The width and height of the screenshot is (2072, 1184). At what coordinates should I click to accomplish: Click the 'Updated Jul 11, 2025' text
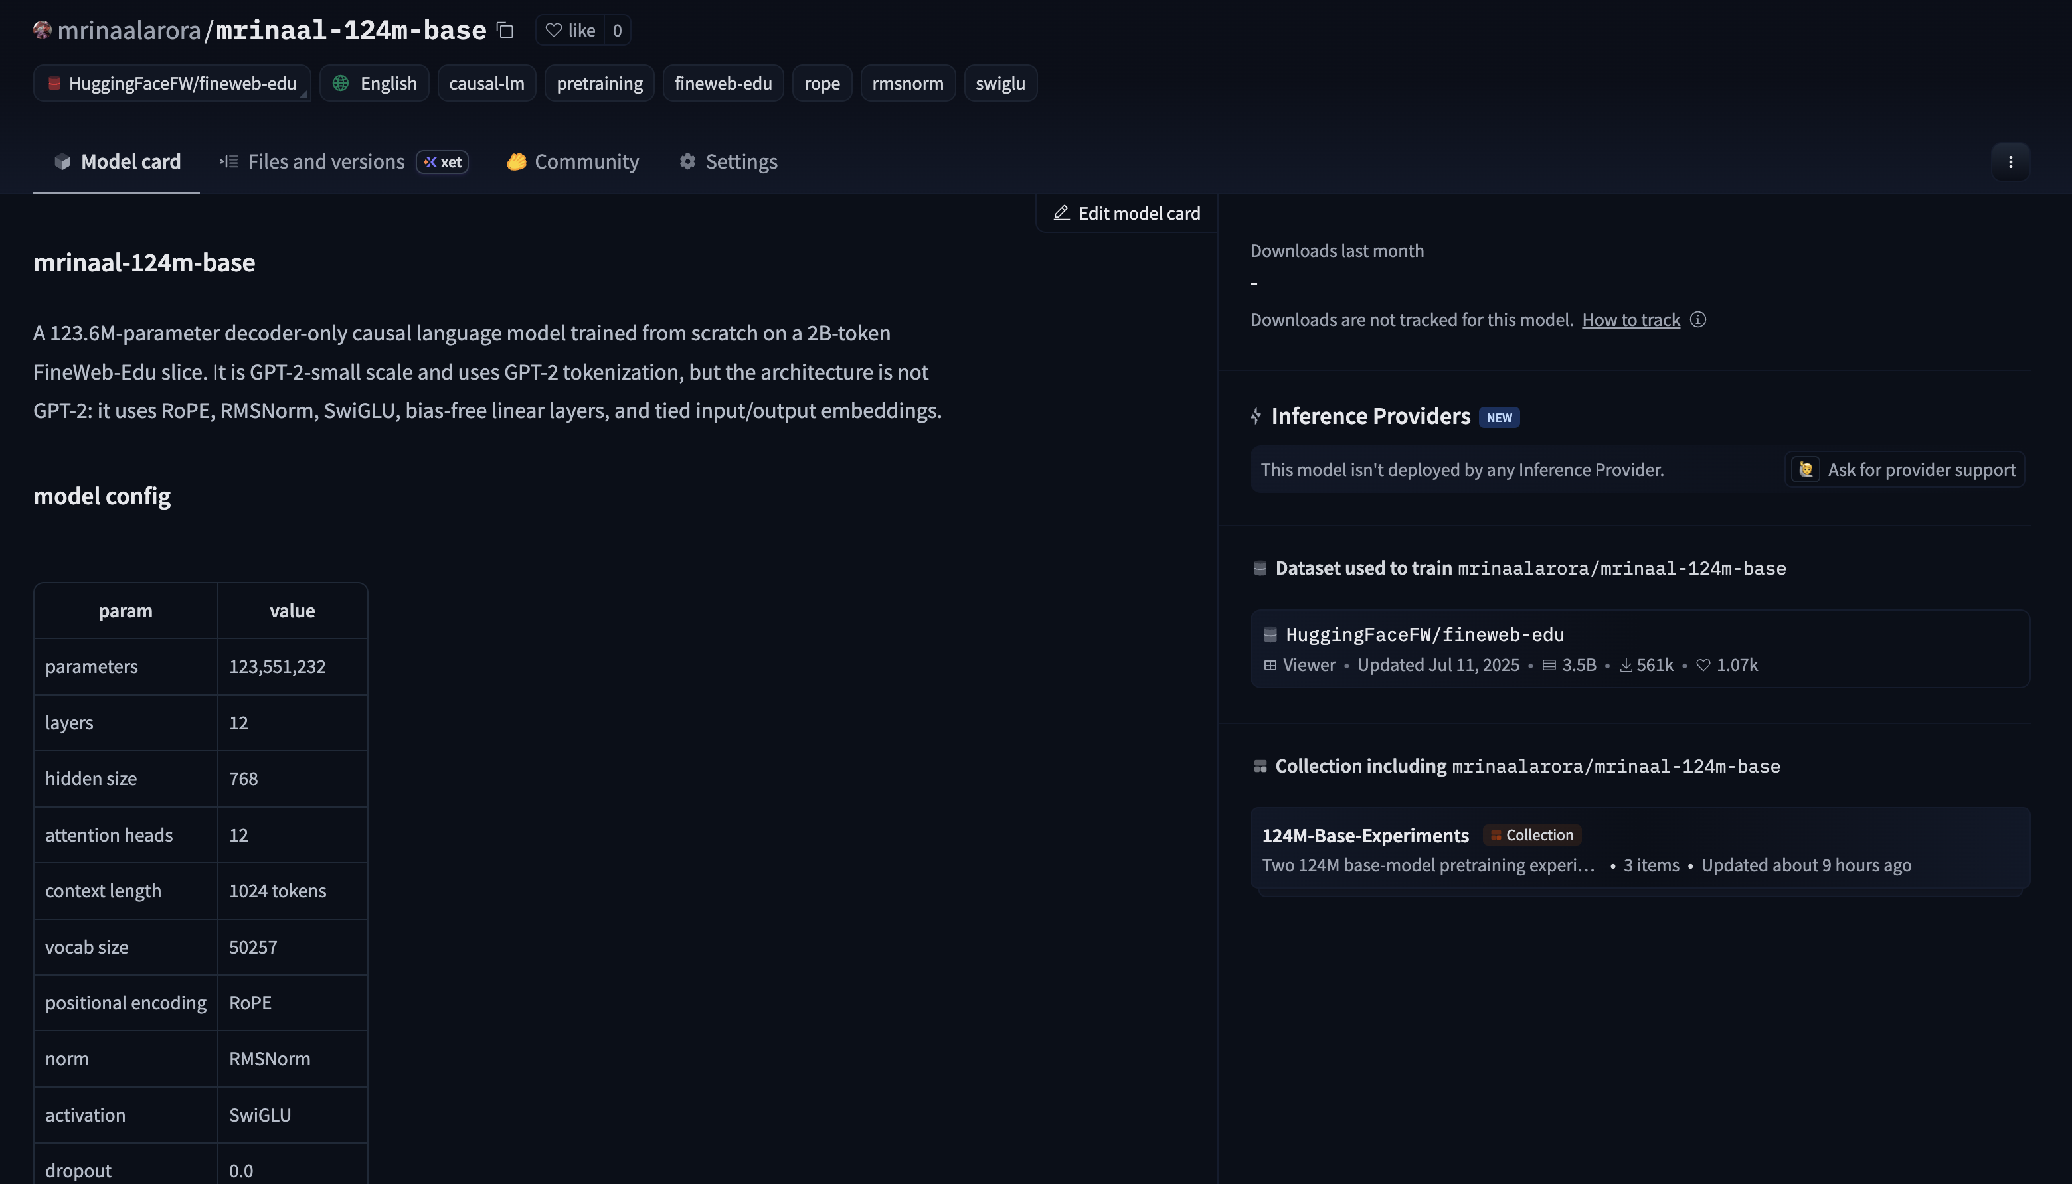pos(1438,665)
